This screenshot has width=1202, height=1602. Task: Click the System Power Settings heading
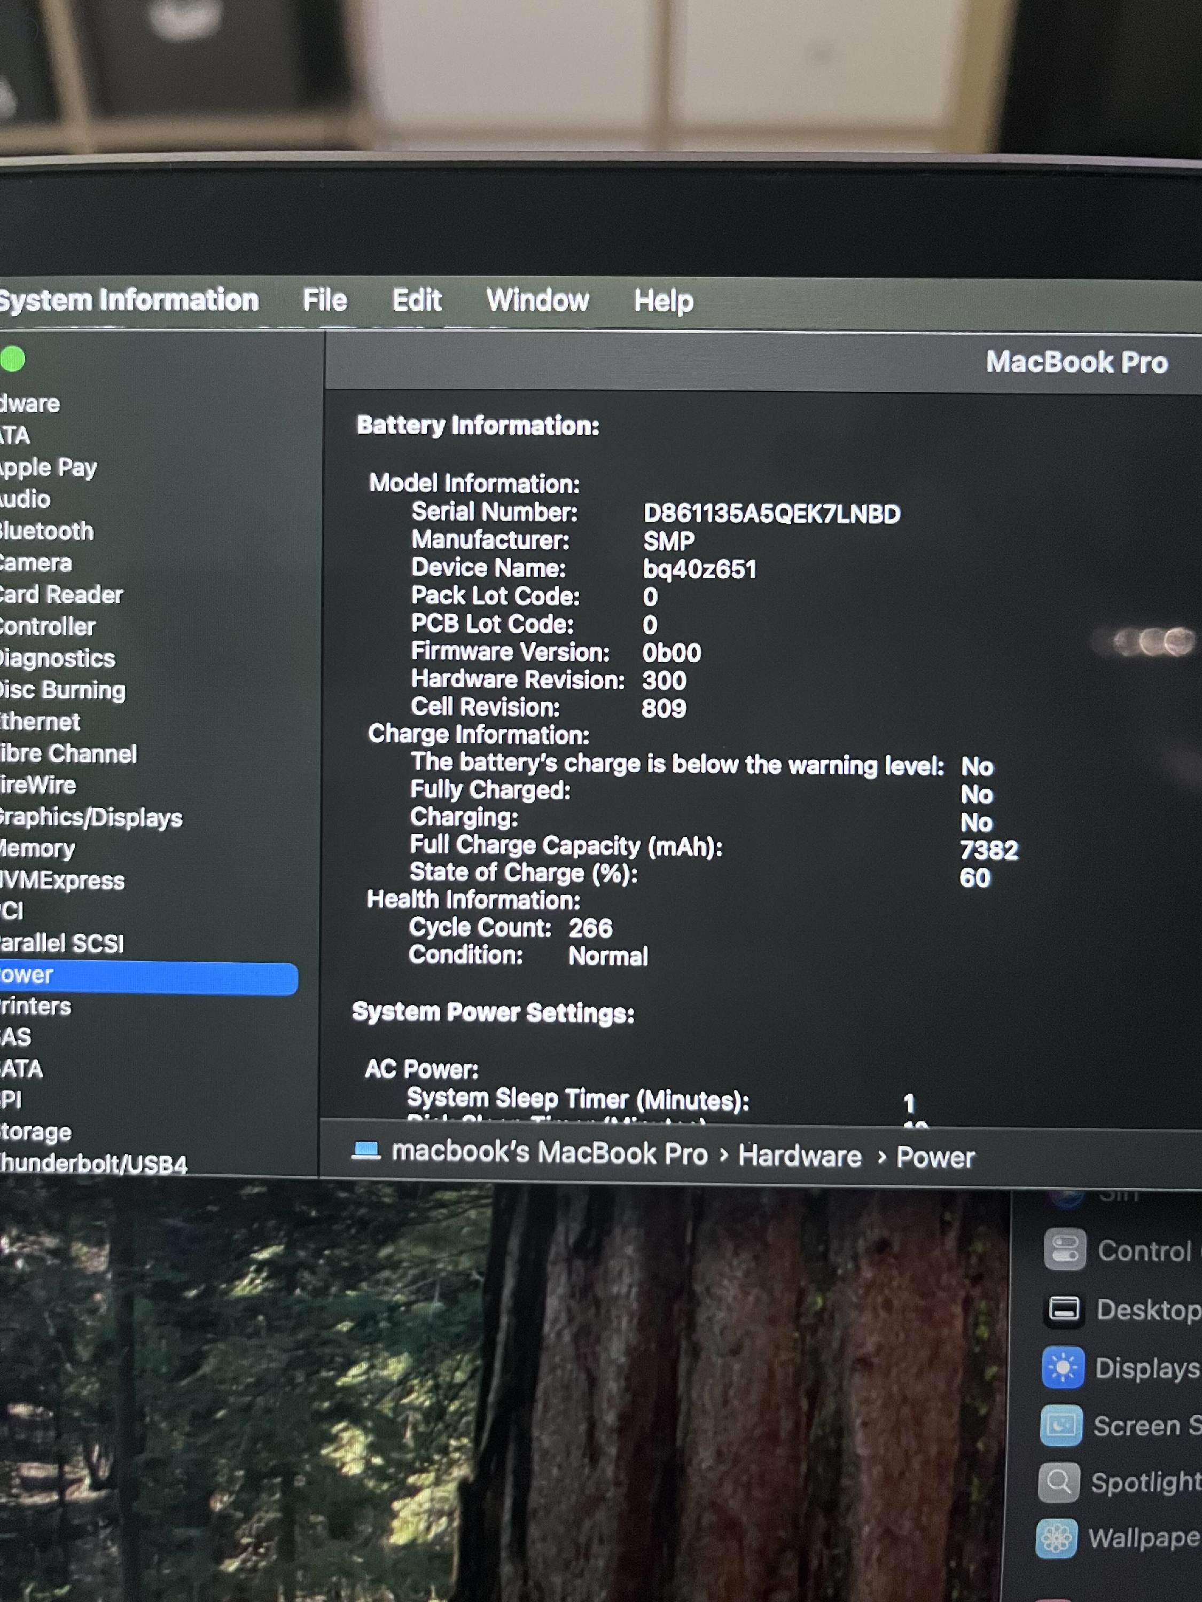494,1012
